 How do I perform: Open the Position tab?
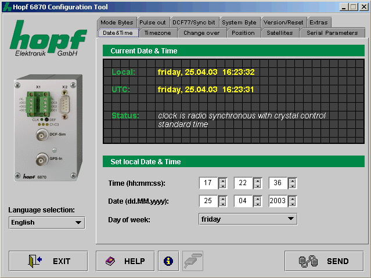pos(243,33)
